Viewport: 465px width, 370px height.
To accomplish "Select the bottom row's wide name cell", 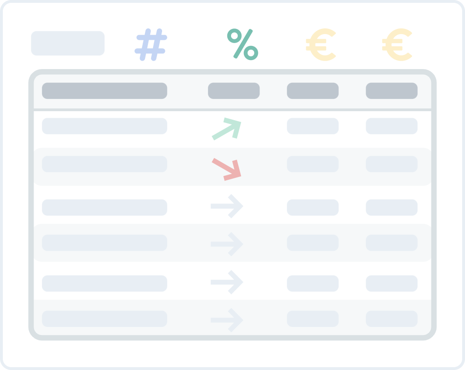I will tap(104, 318).
